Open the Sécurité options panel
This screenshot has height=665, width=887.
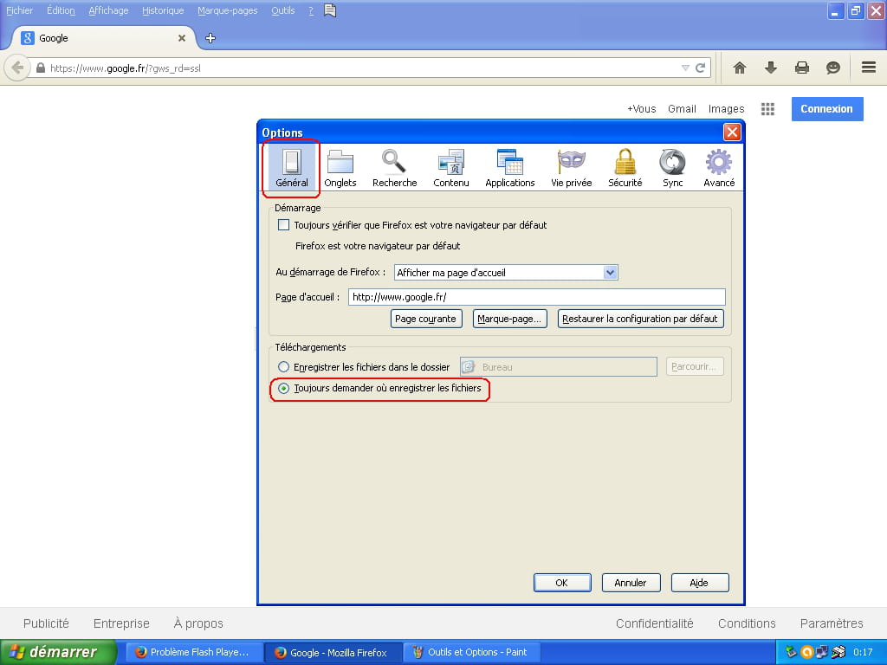pyautogui.click(x=625, y=167)
